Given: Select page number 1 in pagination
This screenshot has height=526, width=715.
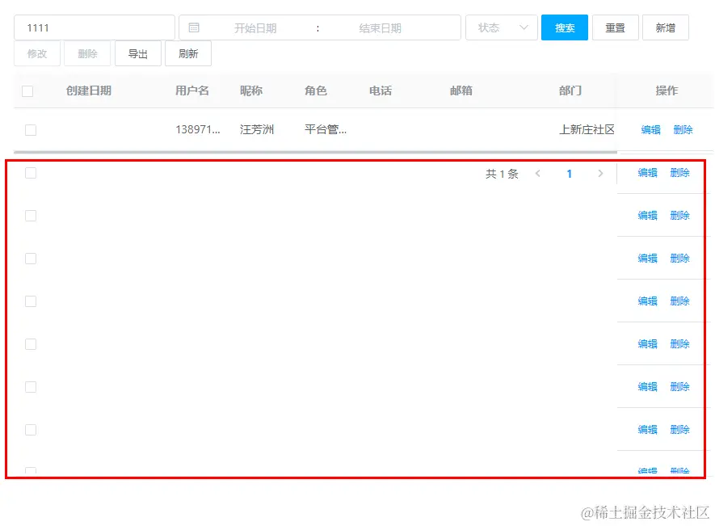Looking at the screenshot, I should point(570,173).
